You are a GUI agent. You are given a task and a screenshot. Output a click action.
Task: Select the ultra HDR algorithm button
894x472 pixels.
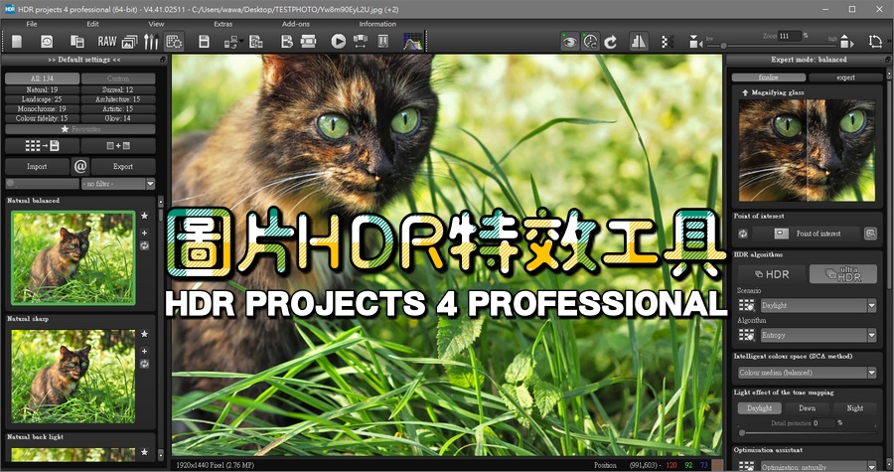pyautogui.click(x=842, y=274)
